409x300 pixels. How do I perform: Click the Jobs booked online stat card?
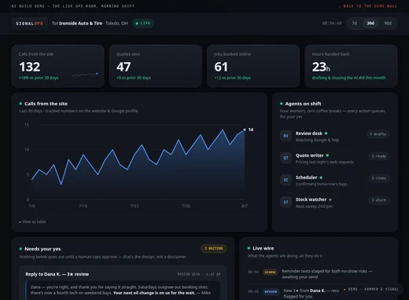[x=253, y=66]
